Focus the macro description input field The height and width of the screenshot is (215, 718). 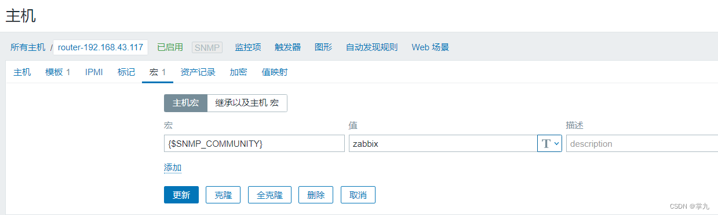coord(642,143)
